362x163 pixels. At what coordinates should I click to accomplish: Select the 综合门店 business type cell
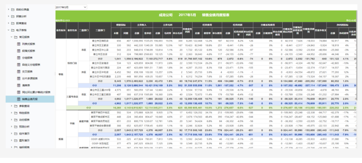point(72,63)
